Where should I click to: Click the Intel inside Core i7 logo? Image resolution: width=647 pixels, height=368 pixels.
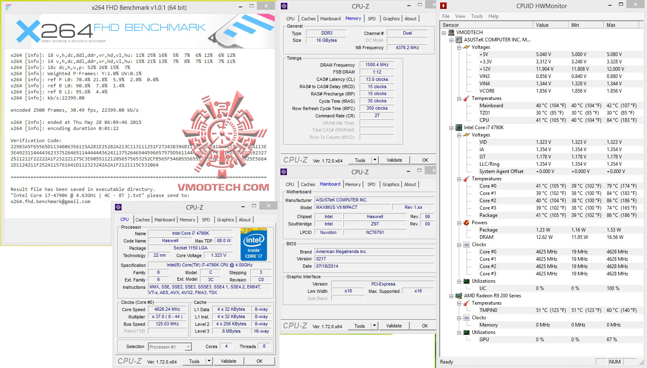[x=254, y=245]
